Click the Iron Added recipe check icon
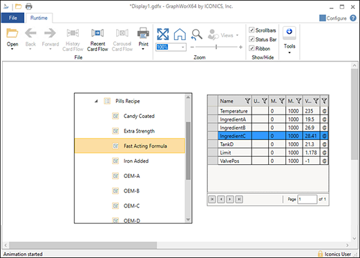Viewport: 360px width, 258px height. click(x=115, y=161)
